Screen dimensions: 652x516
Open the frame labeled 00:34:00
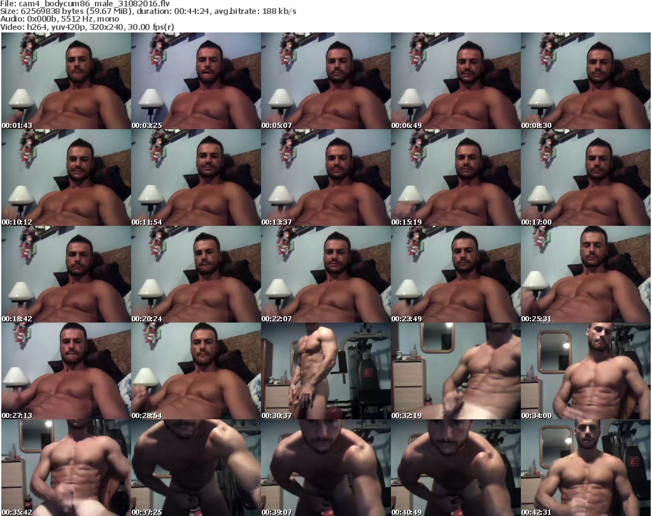pos(586,371)
